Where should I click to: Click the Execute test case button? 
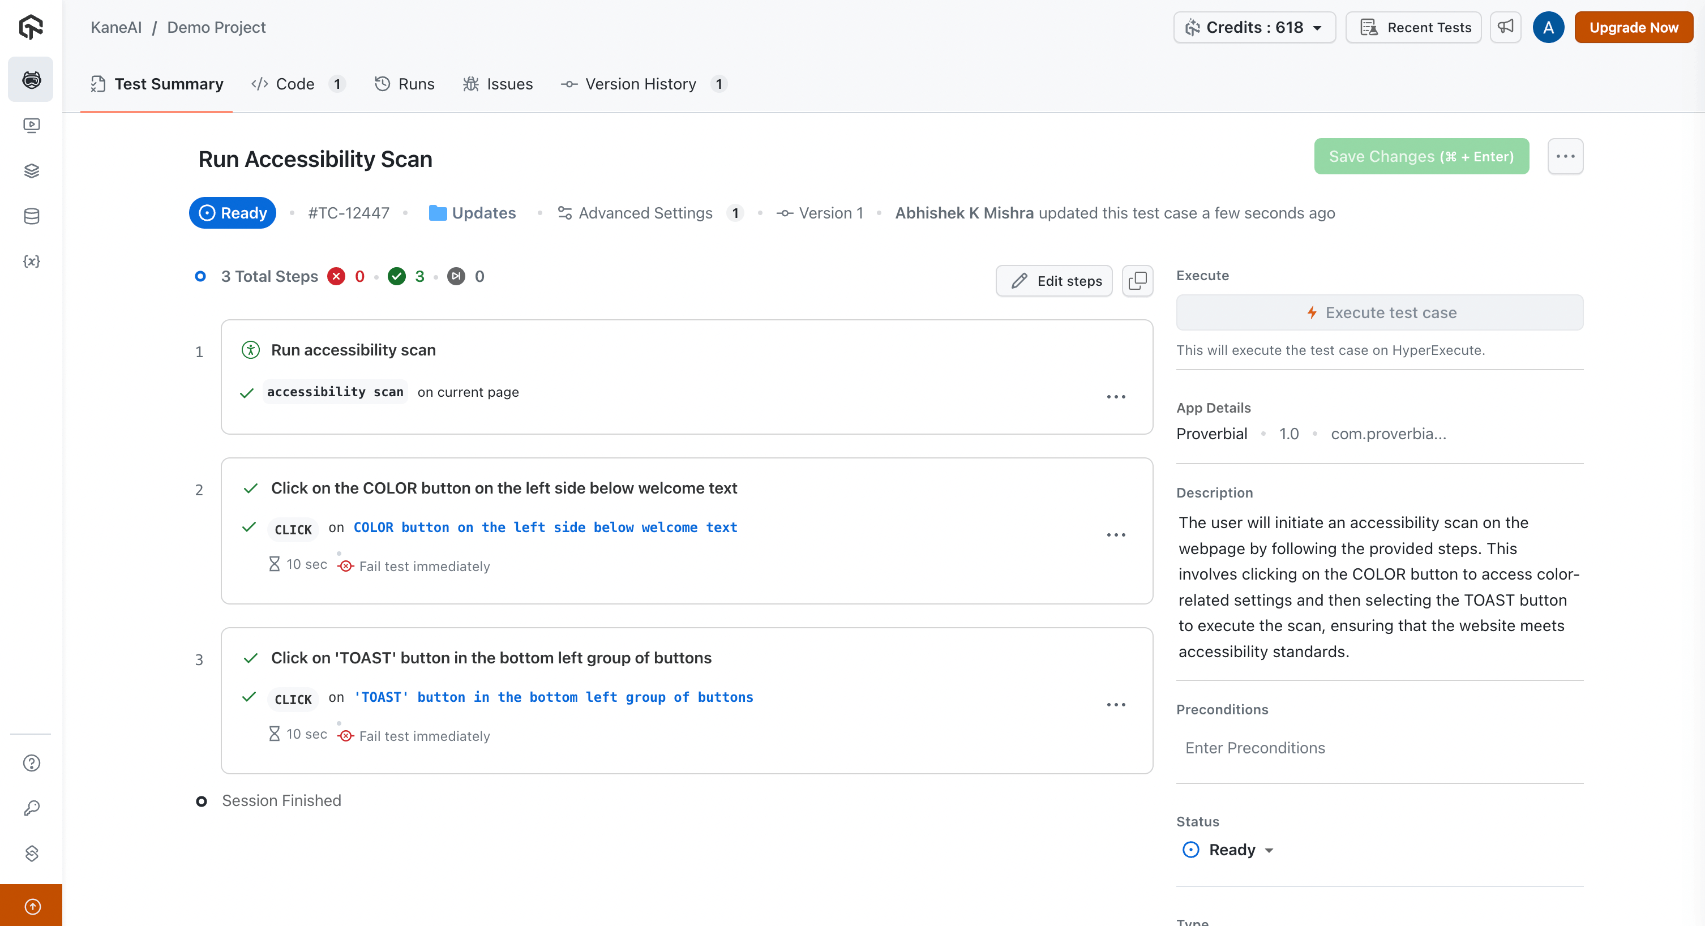pos(1380,312)
